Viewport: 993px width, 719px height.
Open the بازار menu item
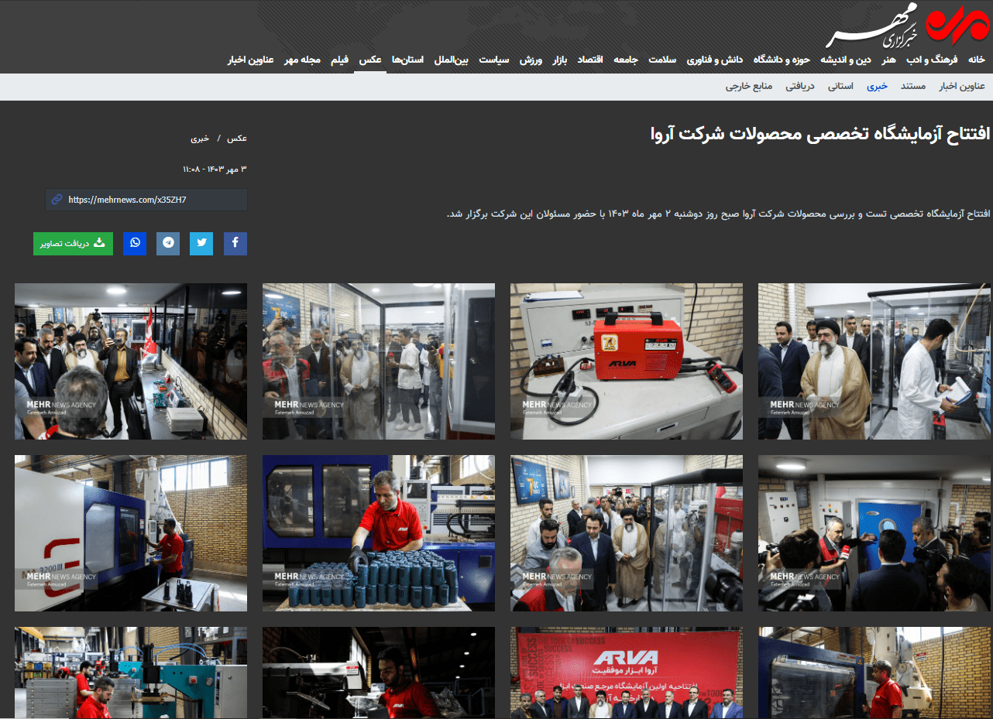(x=560, y=60)
